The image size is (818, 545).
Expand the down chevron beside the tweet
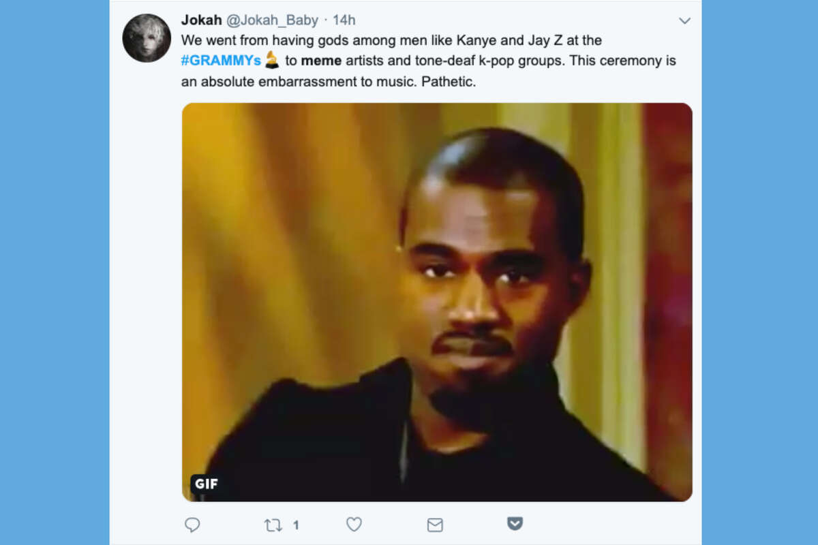click(x=685, y=21)
